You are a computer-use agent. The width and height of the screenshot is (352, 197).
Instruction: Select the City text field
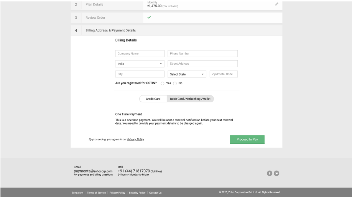140,74
